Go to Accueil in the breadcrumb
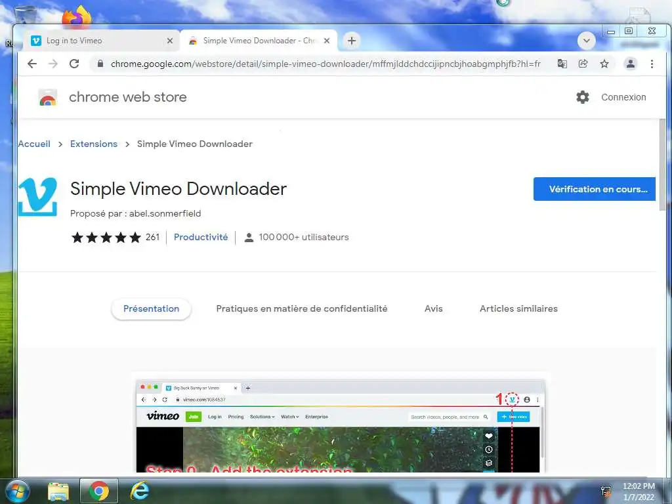 coord(34,144)
